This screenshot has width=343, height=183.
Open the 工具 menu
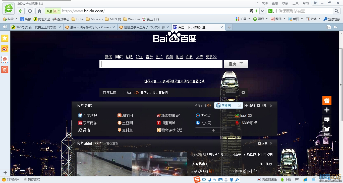[296, 3]
